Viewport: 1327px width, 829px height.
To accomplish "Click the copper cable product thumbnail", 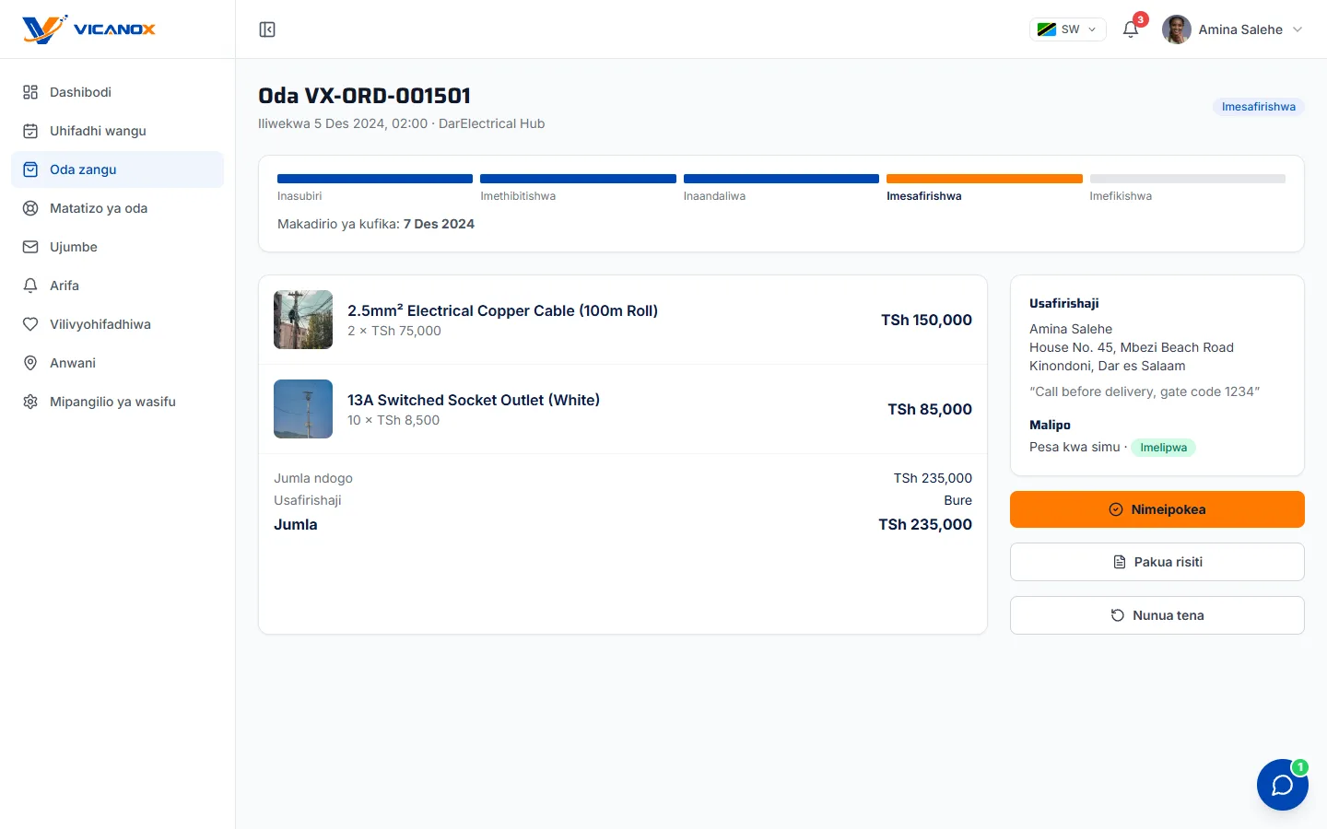I will (303, 320).
